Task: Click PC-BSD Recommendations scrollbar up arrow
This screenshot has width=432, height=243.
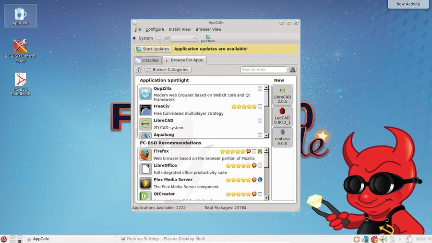Action: coord(266,150)
